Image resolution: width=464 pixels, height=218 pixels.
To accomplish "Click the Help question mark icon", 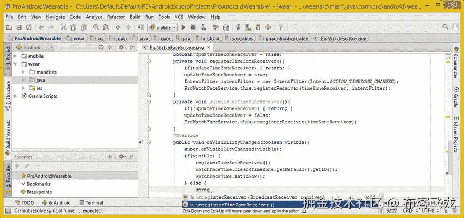I will (x=280, y=27).
